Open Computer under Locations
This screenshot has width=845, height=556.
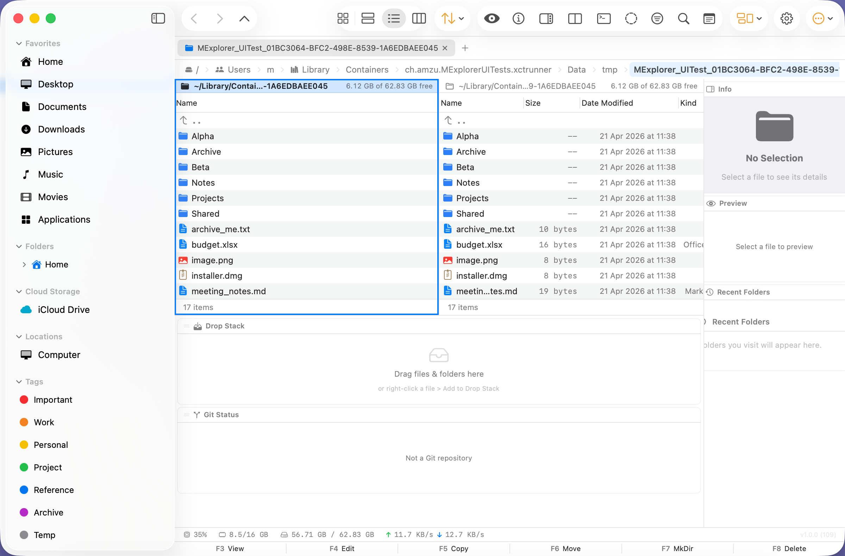point(90,355)
